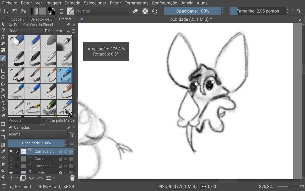The image size is (305, 191).
Task: Expand the add-layer type arrow
Action: (17, 178)
